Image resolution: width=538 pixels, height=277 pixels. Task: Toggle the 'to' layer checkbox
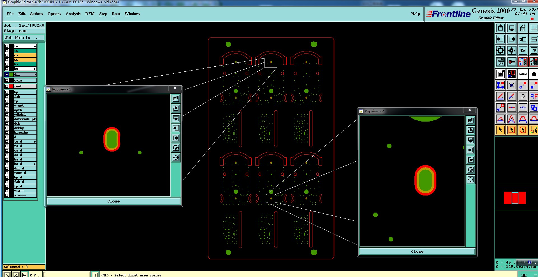click(7, 46)
